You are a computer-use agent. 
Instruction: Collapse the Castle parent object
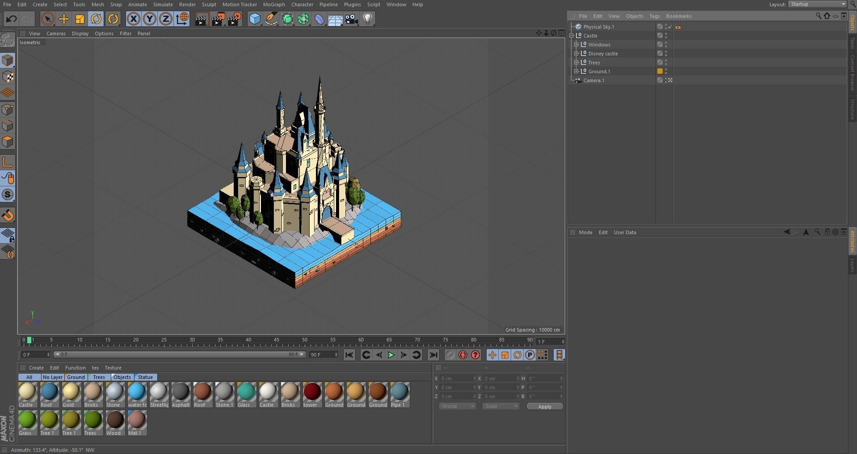click(x=571, y=35)
